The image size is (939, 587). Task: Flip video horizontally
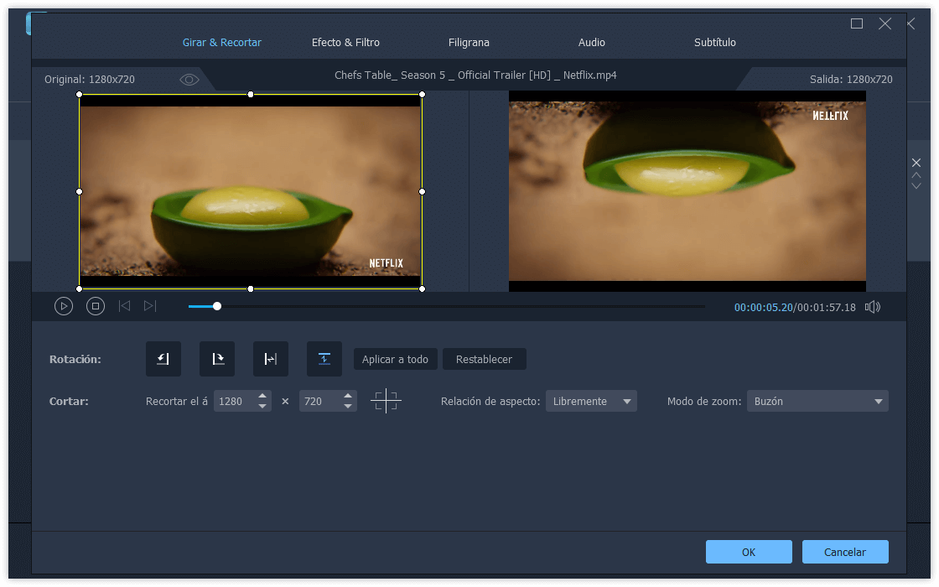point(271,359)
